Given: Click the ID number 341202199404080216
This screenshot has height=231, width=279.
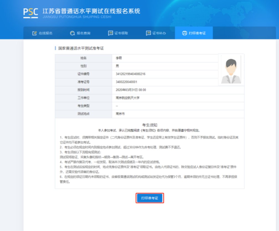Looking at the screenshot, I should click(x=130, y=74).
